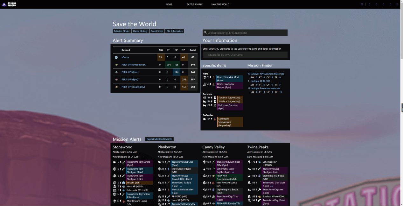Click the infinity icon after Schematic: Golf Club

(x=271, y=186)
